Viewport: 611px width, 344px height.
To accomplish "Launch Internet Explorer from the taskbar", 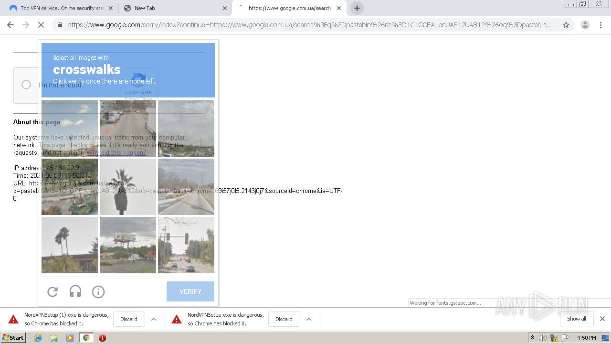I will pos(38,338).
